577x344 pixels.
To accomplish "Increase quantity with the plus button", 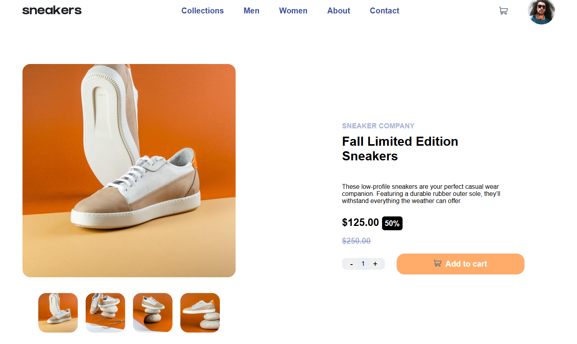I will (x=375, y=264).
